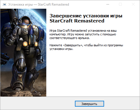Click the Завершить button to exit installer
The width and height of the screenshot is (140, 110).
coord(89,104)
